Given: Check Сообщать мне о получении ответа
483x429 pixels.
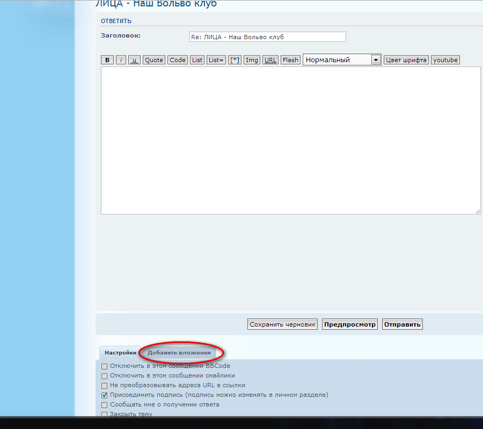Looking at the screenshot, I should (105, 405).
